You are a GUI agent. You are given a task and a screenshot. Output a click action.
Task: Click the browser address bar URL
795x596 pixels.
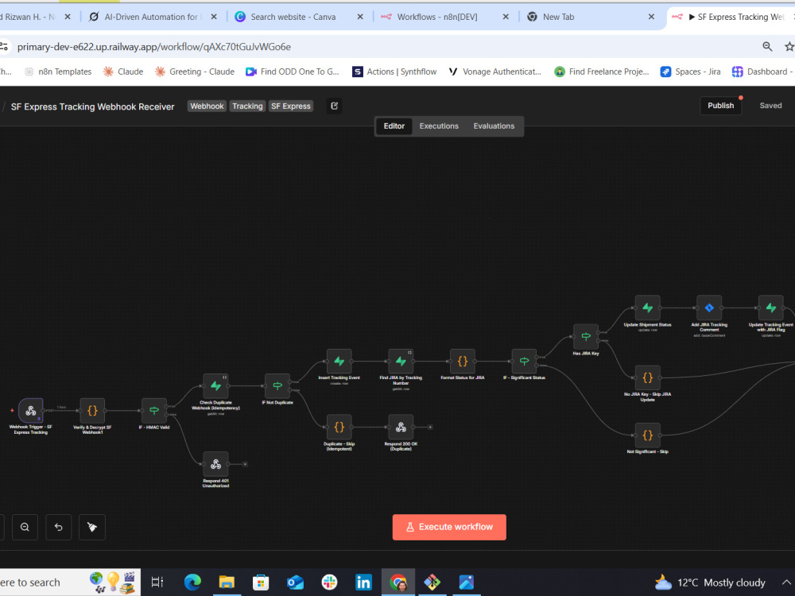[154, 47]
